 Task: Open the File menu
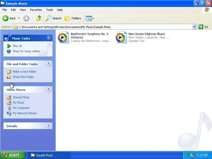[x=5, y=10]
